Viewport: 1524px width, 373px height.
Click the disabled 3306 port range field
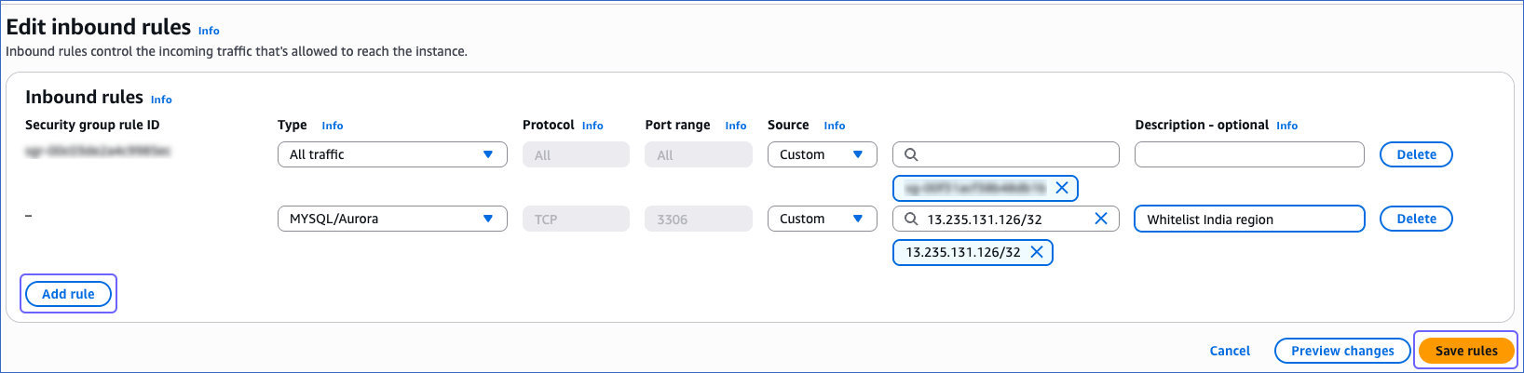698,219
